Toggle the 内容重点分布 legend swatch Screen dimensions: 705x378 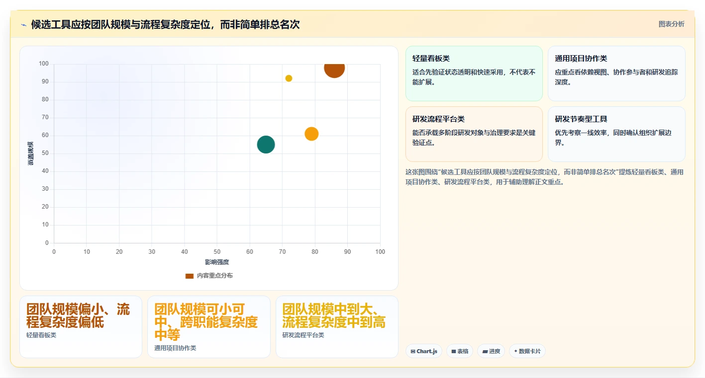pyautogui.click(x=190, y=276)
